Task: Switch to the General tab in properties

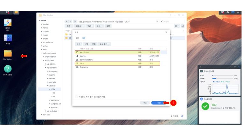Action: pos(78,38)
